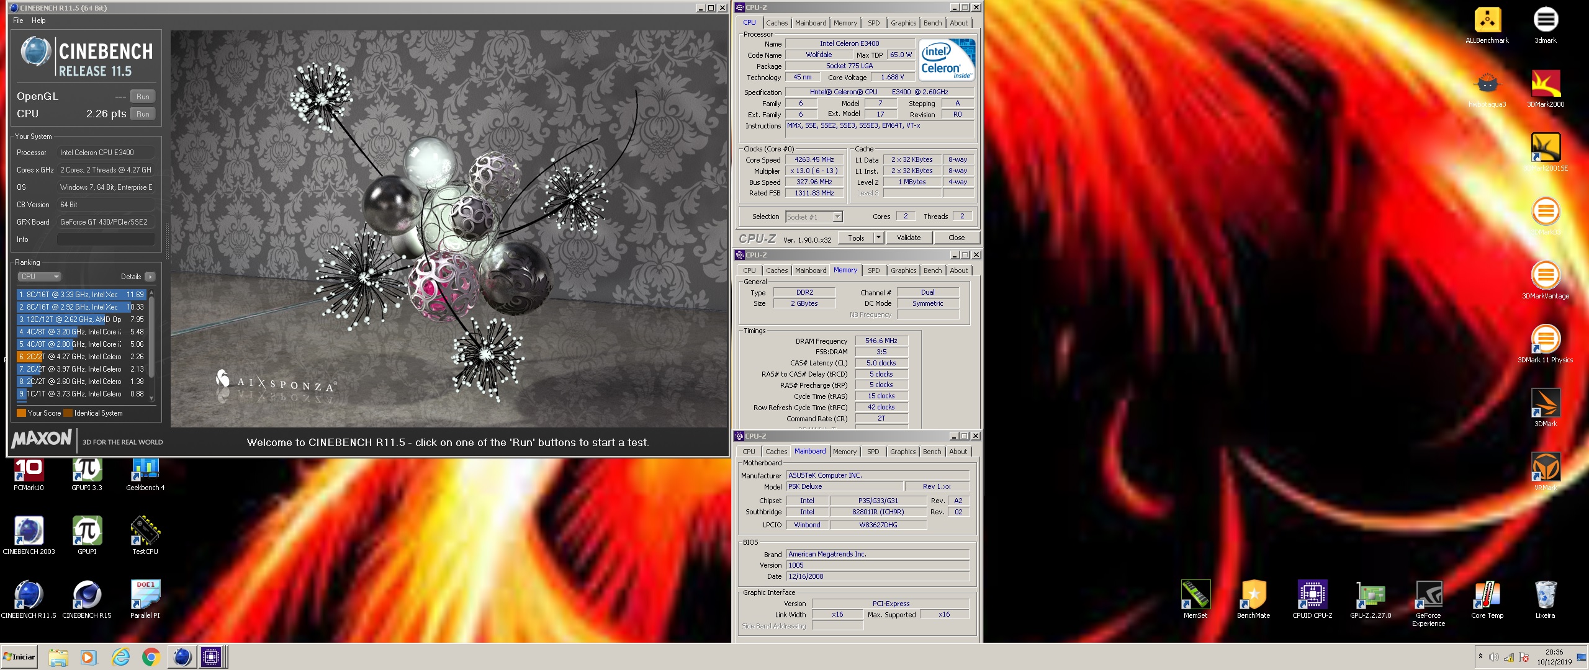Open Bench tab in top CPU-Z window
The width and height of the screenshot is (1589, 670).
tap(932, 23)
